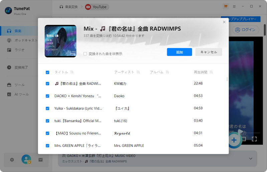Click the YouTube breadcrumb label
The height and width of the screenshot is (172, 267).
pos(99,7)
